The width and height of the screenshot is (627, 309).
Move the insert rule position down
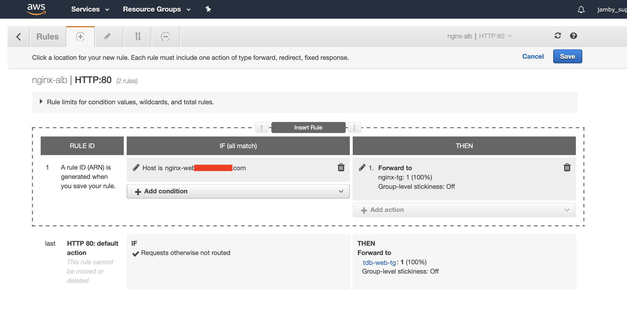(354, 127)
